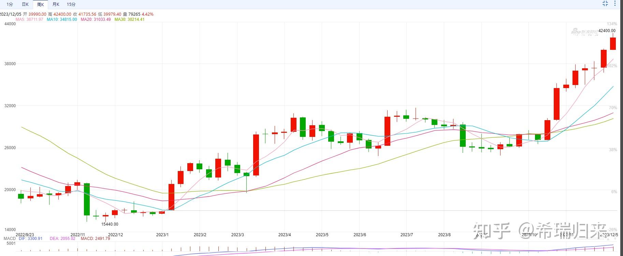Viewport: 623px width, 256px height.
Task: Click the 4.42% change percentage
Action: tap(147, 14)
